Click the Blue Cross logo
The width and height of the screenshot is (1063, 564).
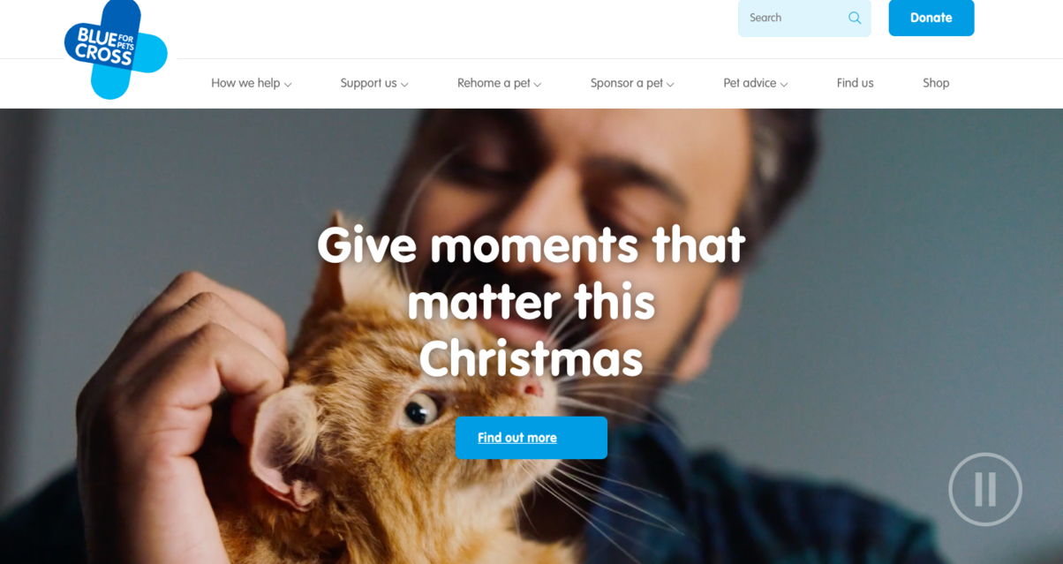116,49
